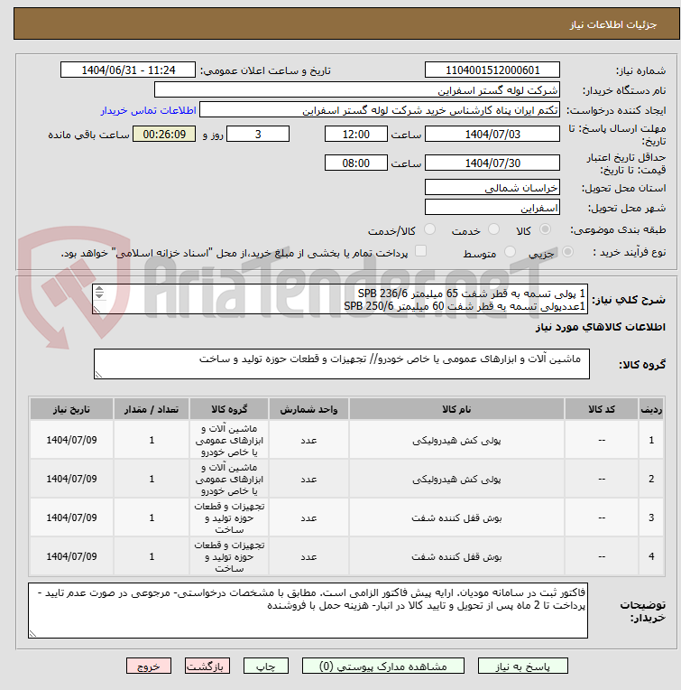Screen dimensions: 681x690
Task: Click scroll arrows in شرح کلی نیاز box
Action: pyautogui.click(x=99, y=293)
